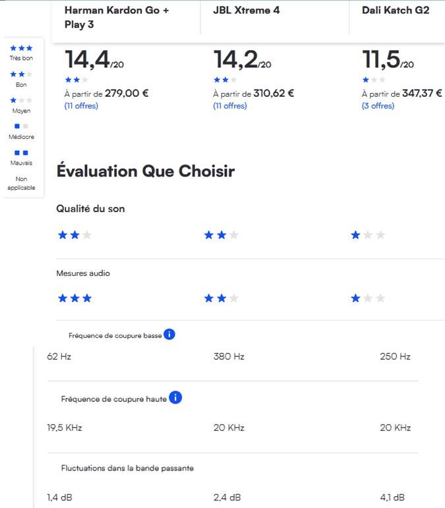The width and height of the screenshot is (445, 508).
Task: Click the one-star Moyen legend icon
Action: (x=21, y=101)
